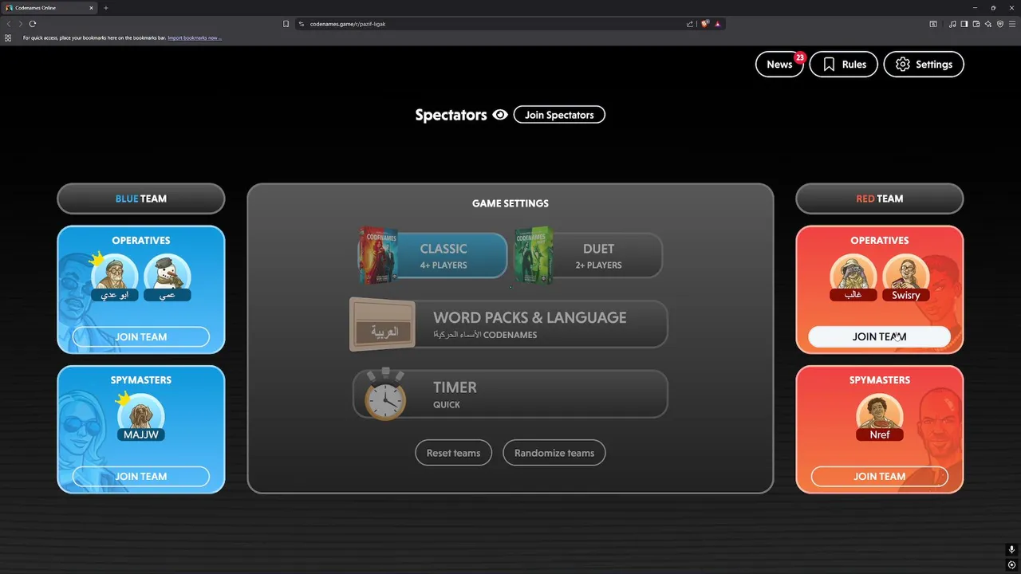
Task: Close the Codenames Online tab
Action: pyautogui.click(x=92, y=8)
